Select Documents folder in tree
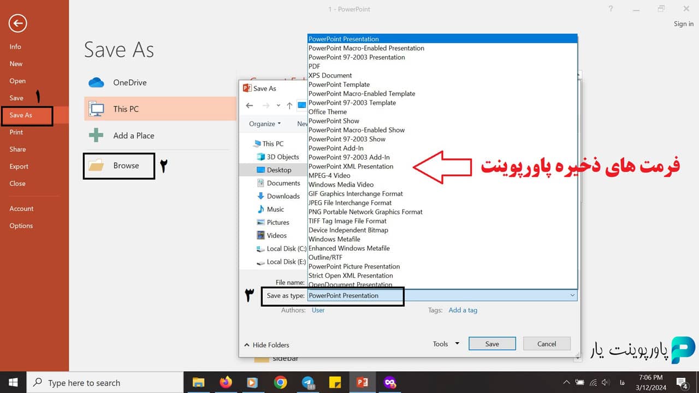The width and height of the screenshot is (699, 393). pos(279,183)
